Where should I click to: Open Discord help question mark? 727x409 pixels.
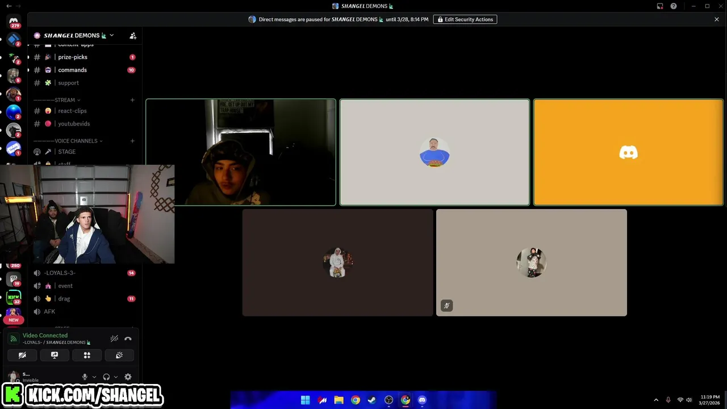click(674, 6)
